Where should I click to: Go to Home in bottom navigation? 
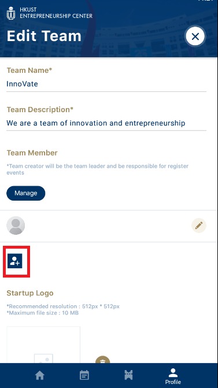coord(39,375)
